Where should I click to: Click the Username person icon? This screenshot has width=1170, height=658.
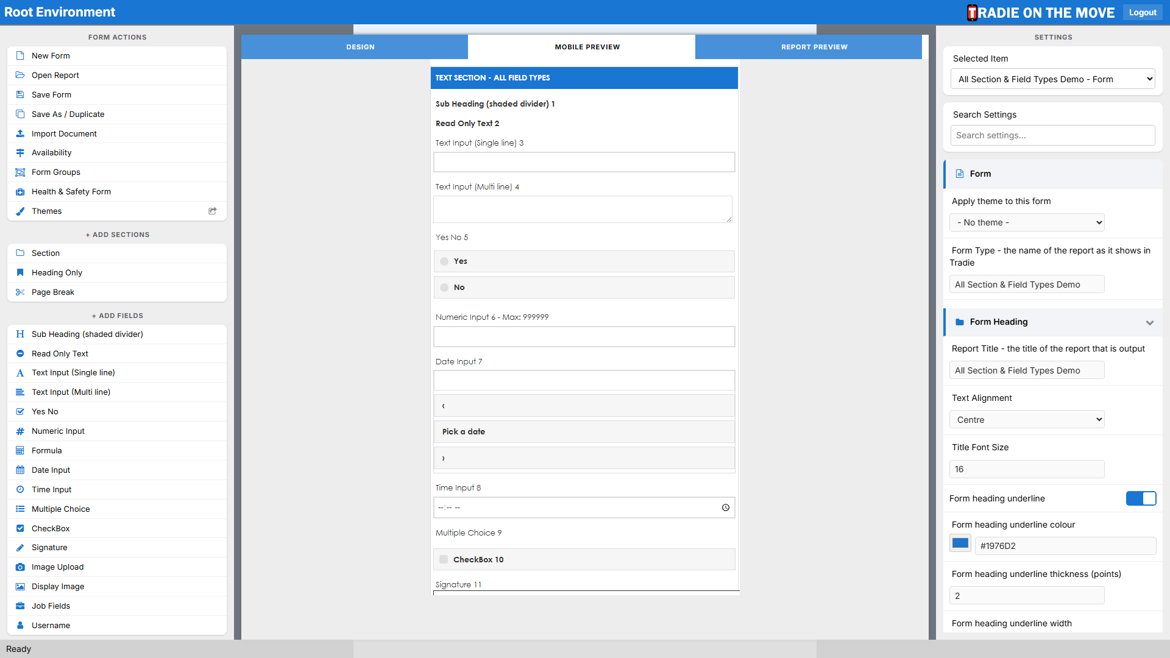tap(20, 625)
